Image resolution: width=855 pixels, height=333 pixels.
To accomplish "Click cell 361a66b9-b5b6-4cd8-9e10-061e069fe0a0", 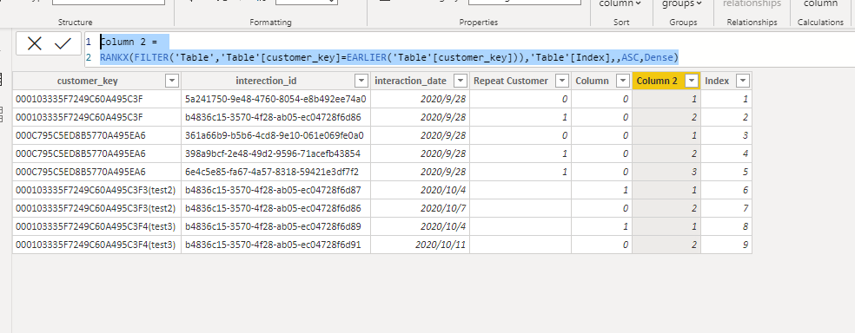I will pyautogui.click(x=276, y=135).
